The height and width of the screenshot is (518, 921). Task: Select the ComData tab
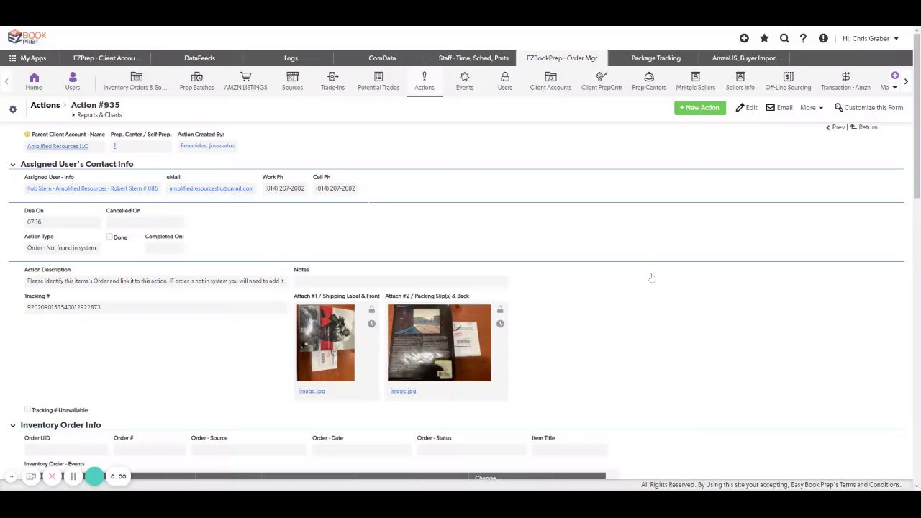(x=382, y=58)
